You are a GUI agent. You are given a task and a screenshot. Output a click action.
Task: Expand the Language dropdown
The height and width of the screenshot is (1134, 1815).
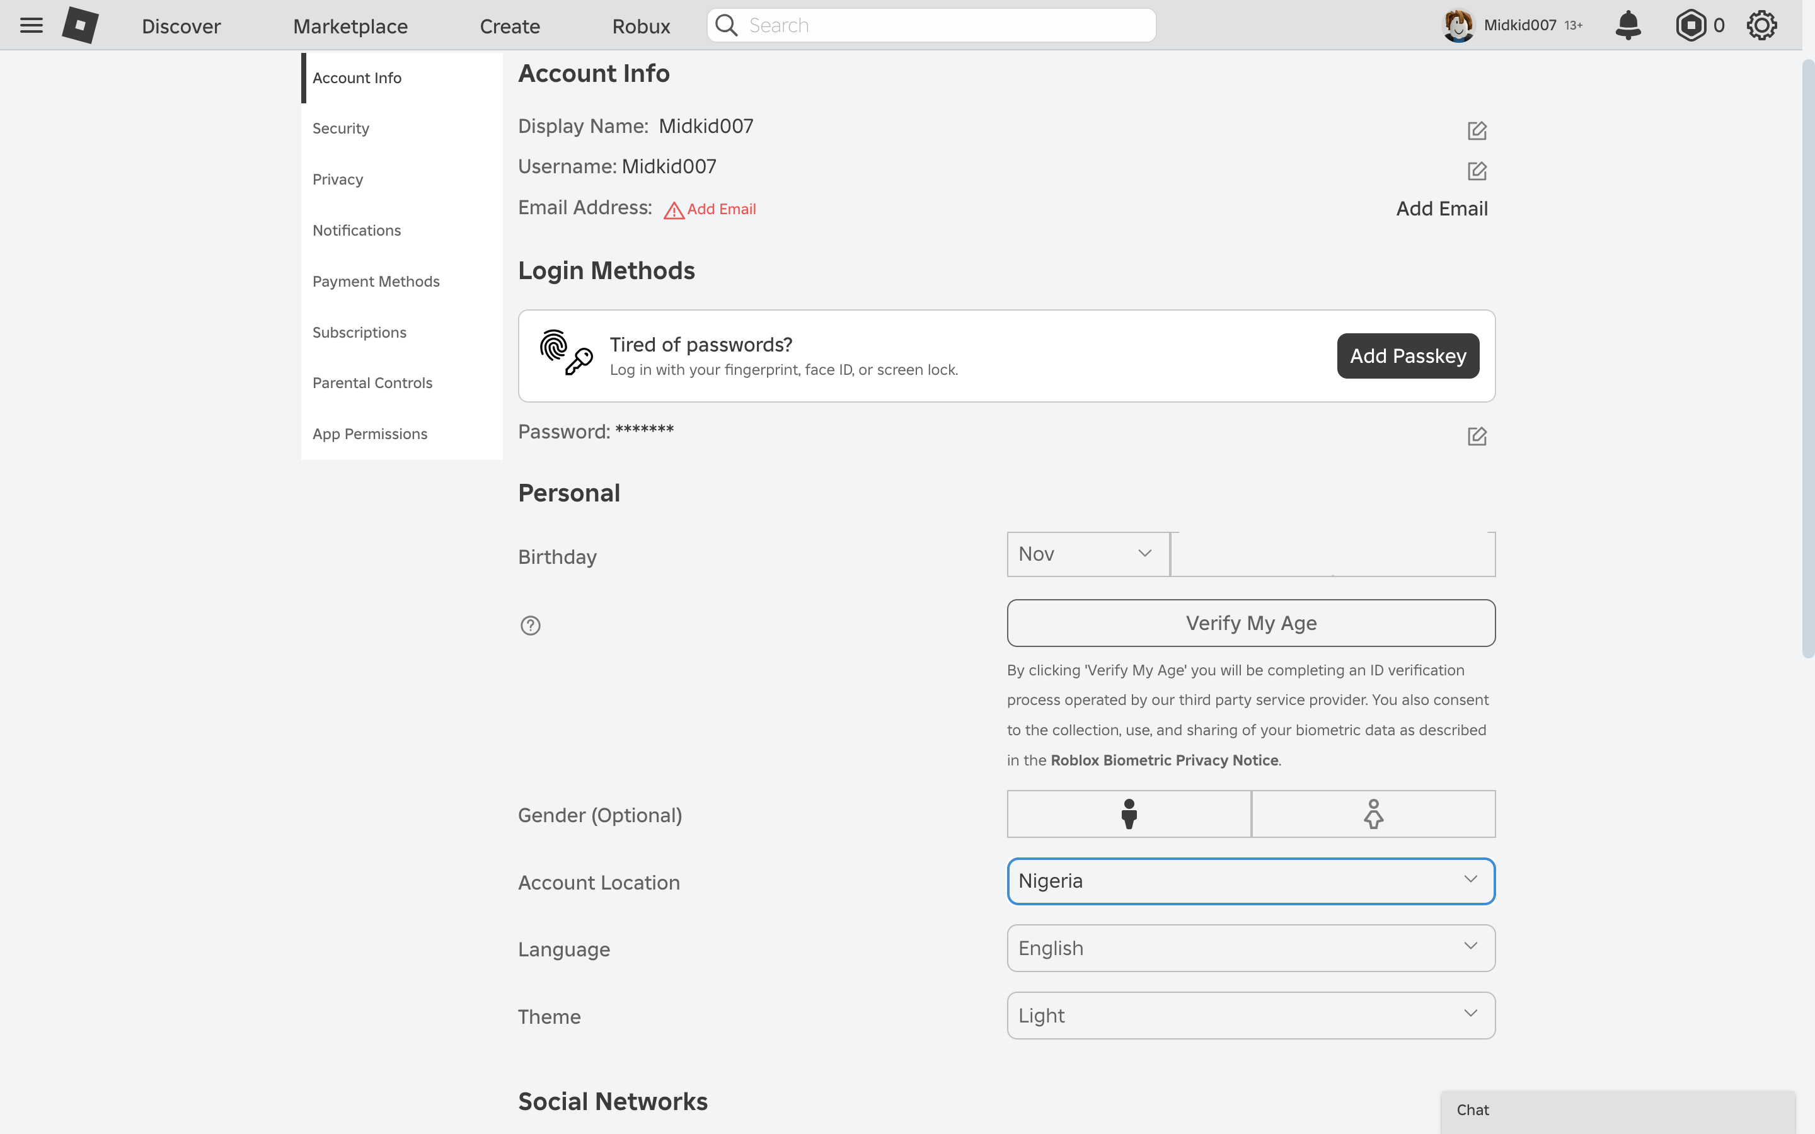[1250, 947]
